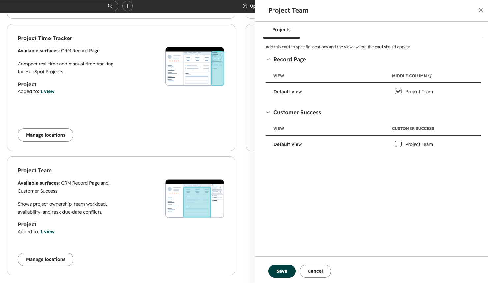Click the Project Time Tracker card title
The height and width of the screenshot is (283, 488).
pos(45,38)
